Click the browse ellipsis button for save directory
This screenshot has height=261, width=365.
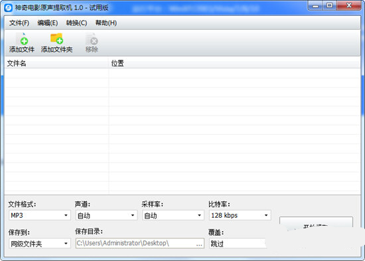pyautogui.click(x=199, y=244)
